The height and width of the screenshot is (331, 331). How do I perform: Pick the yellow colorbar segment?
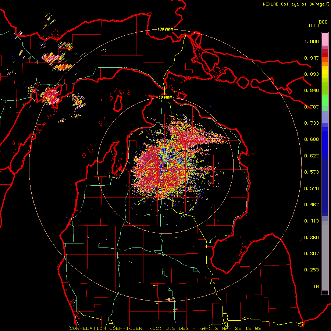click(325, 72)
